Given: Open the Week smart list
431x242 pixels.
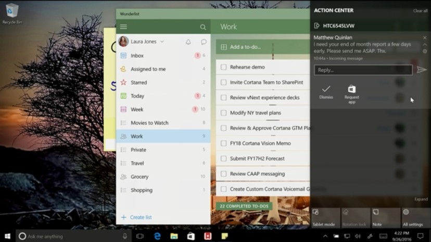Looking at the screenshot, I should click(x=163, y=109).
